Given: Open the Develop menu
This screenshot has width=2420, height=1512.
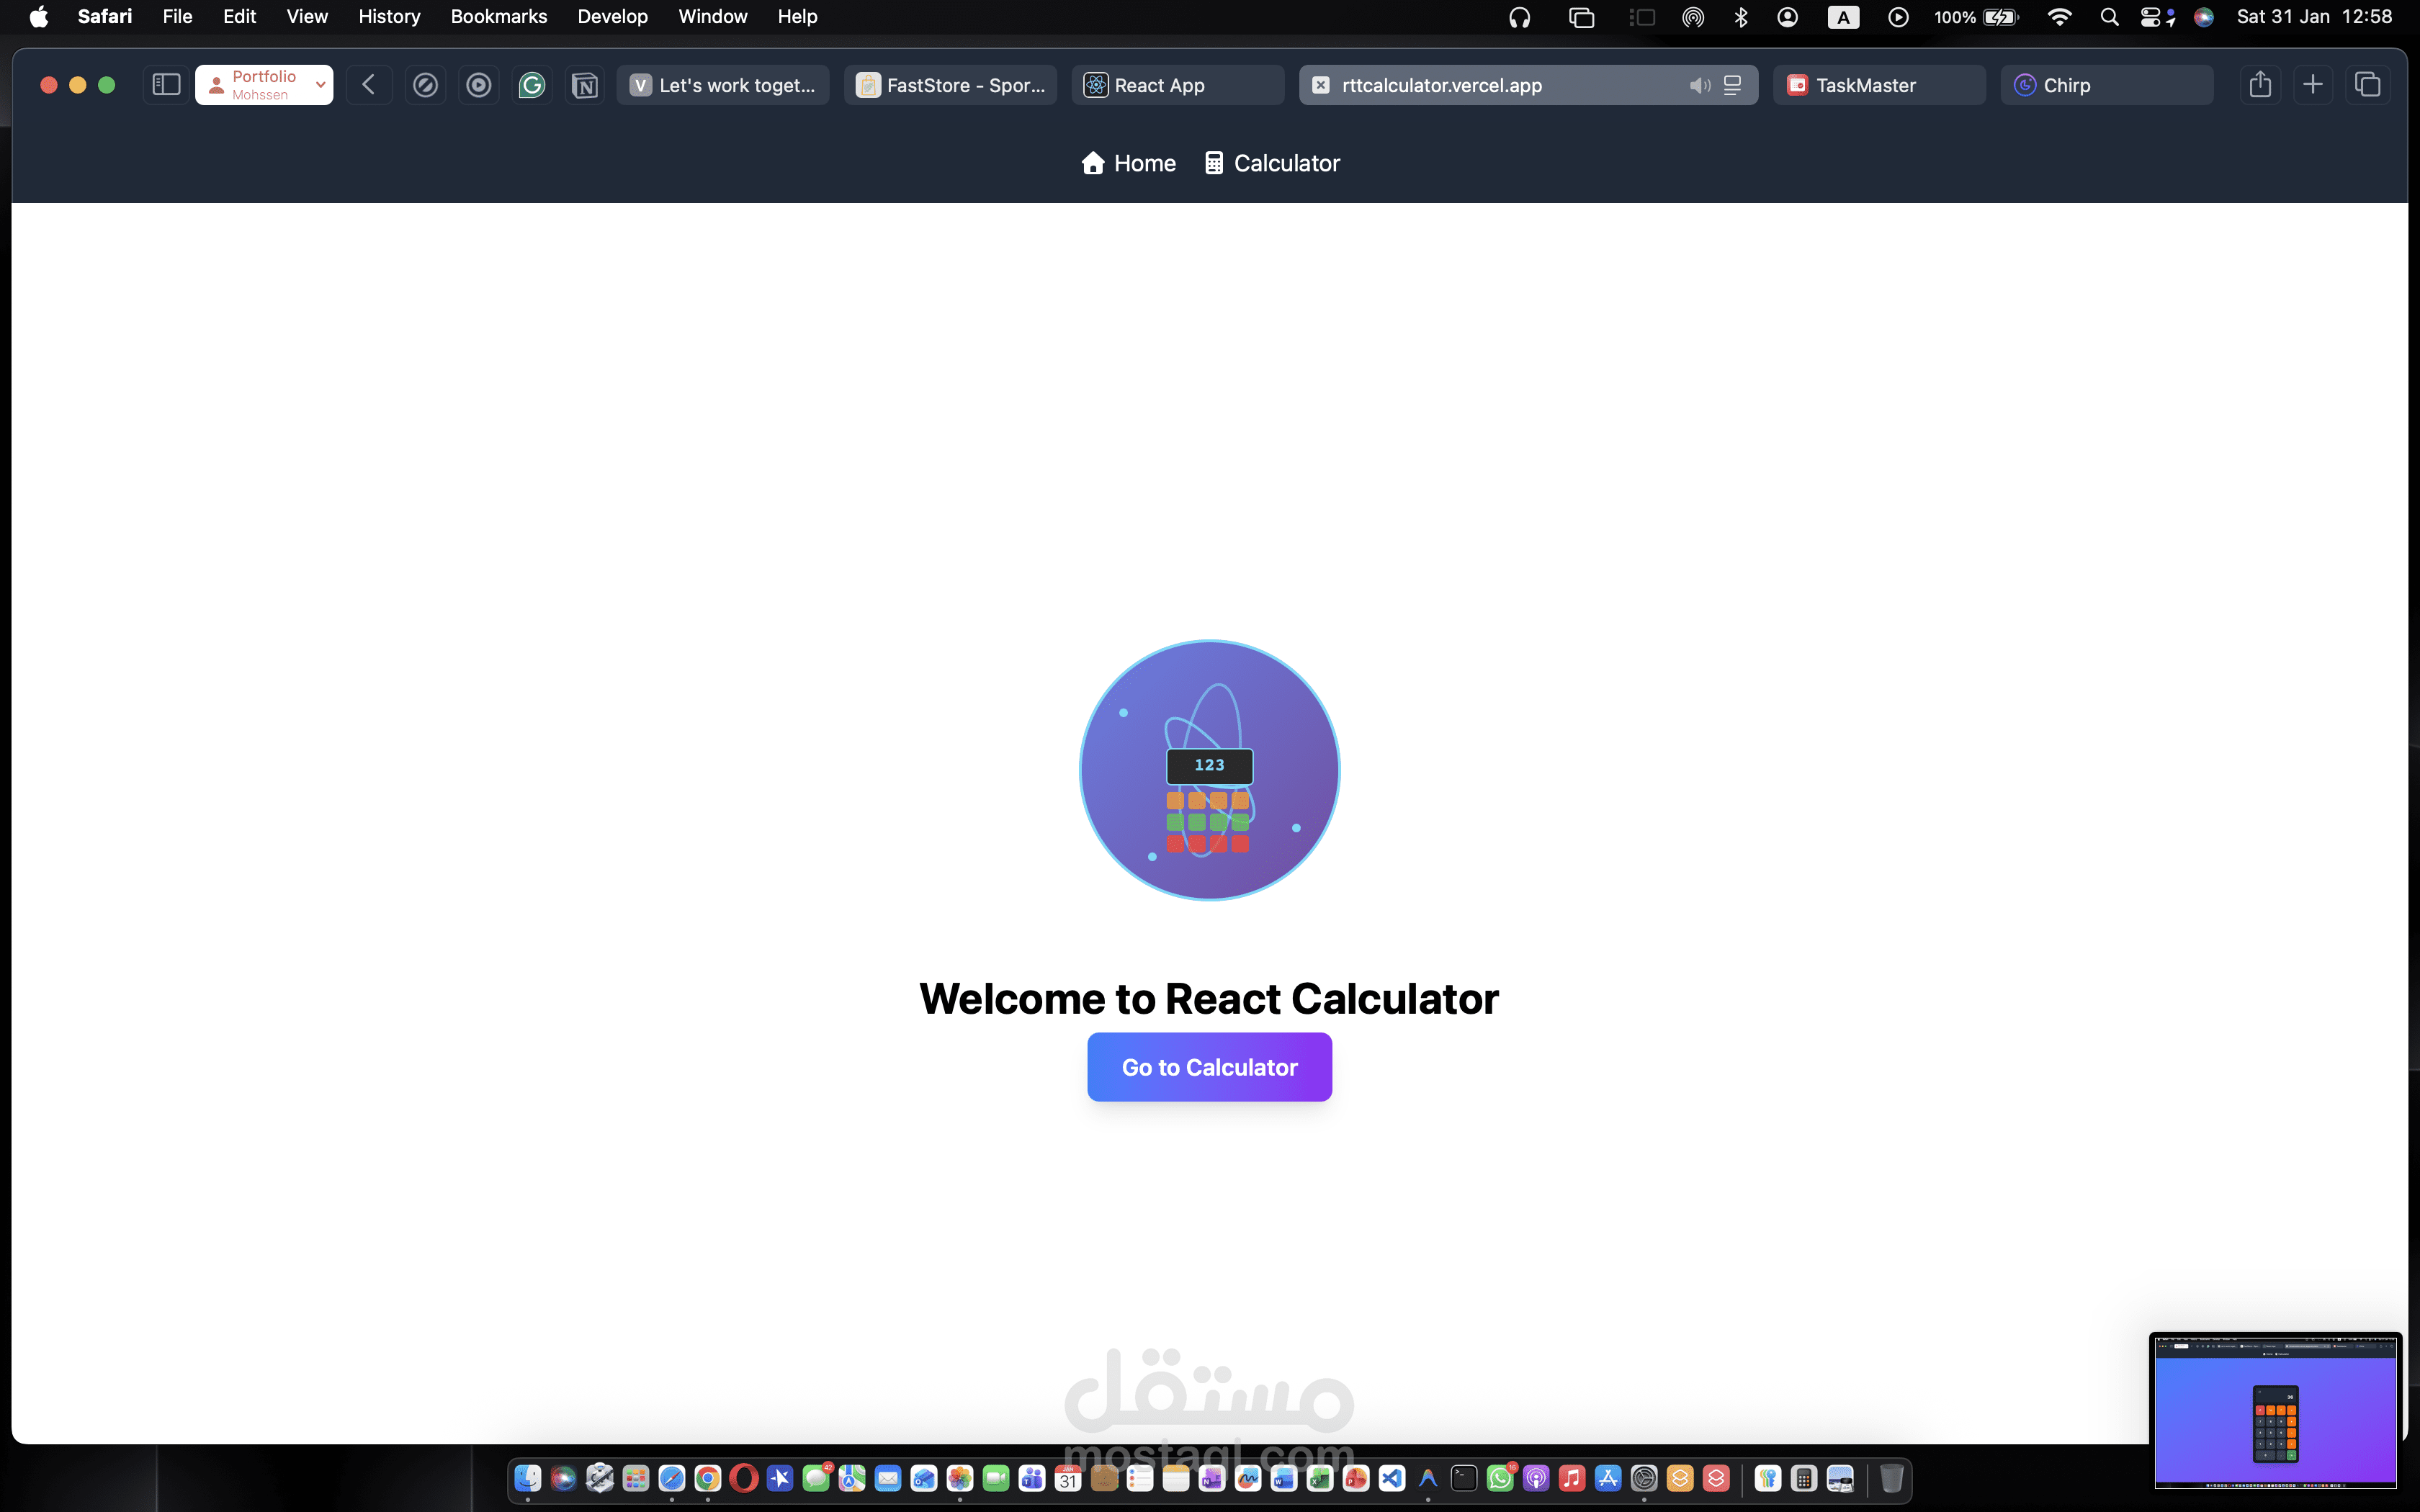Looking at the screenshot, I should tap(612, 16).
